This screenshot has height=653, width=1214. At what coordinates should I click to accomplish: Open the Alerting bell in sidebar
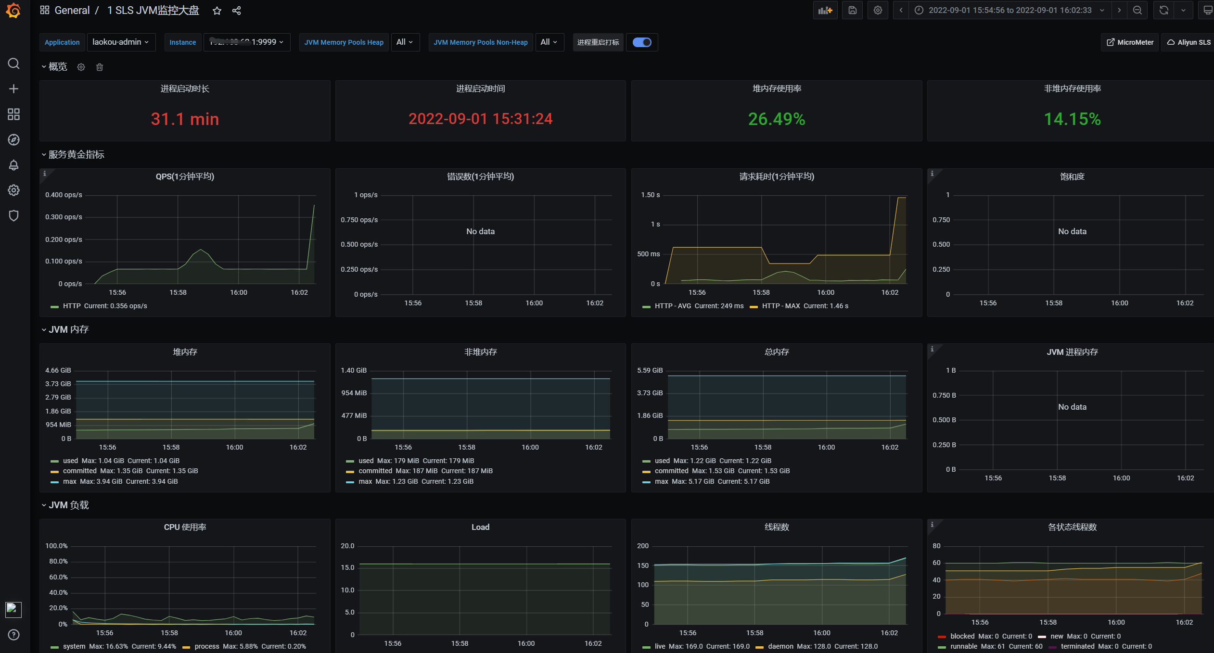click(13, 165)
